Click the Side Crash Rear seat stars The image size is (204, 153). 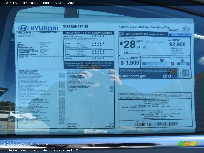pyautogui.click(x=98, y=54)
